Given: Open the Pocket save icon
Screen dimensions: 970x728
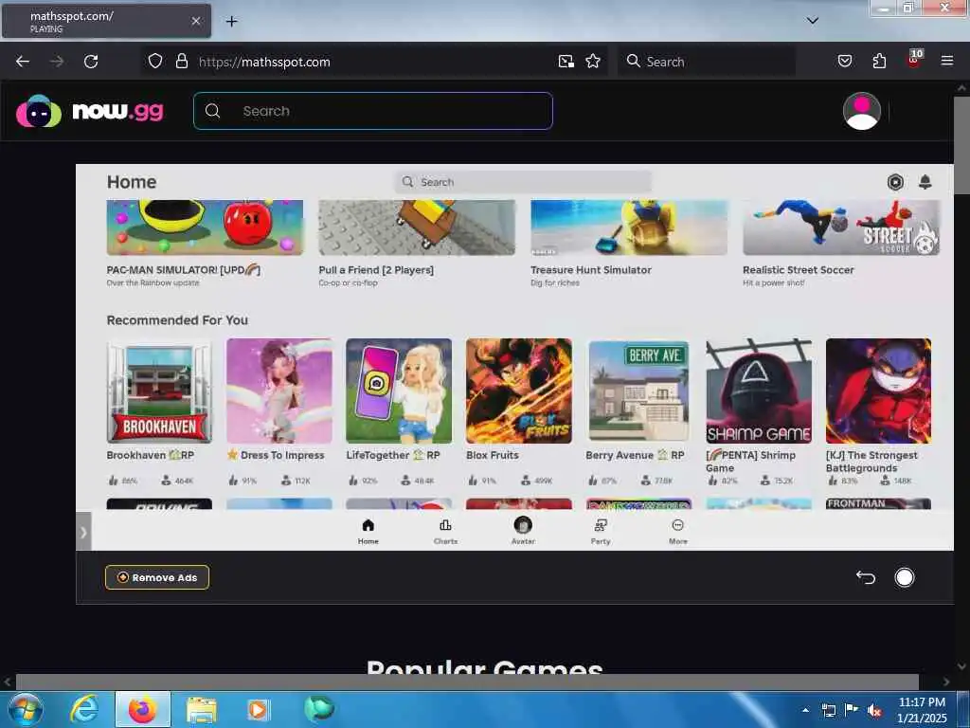Looking at the screenshot, I should click(845, 61).
